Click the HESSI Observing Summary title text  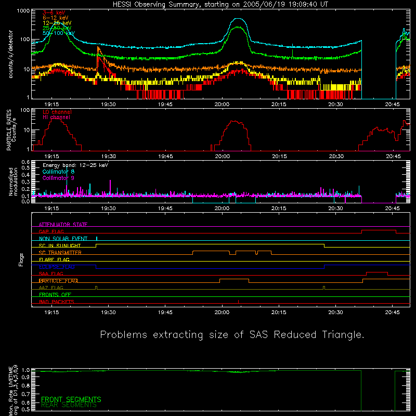click(x=220, y=5)
